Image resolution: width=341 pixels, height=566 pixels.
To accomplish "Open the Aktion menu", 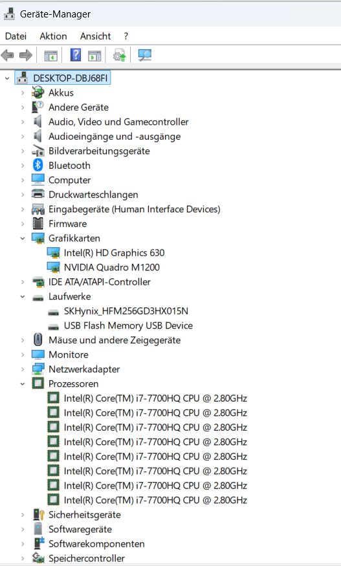I will point(54,36).
